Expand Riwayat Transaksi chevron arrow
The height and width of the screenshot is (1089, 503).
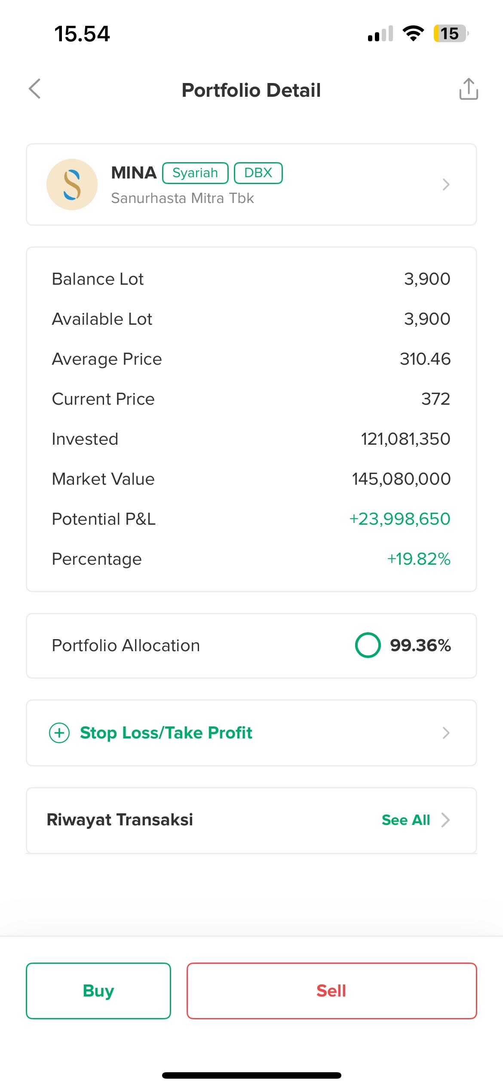(446, 820)
